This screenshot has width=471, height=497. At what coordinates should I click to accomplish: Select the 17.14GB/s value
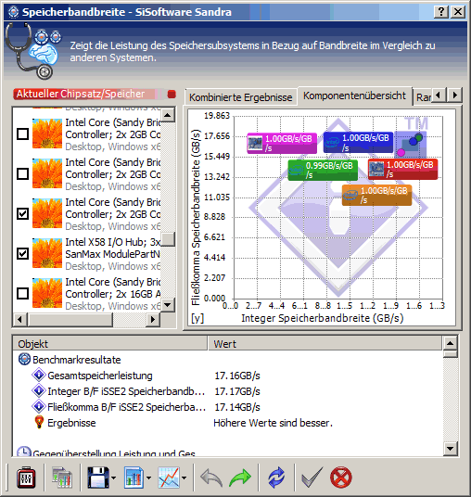[237, 407]
